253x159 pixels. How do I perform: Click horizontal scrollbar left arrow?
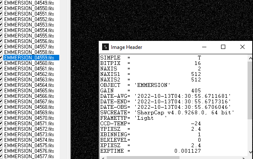103,158
